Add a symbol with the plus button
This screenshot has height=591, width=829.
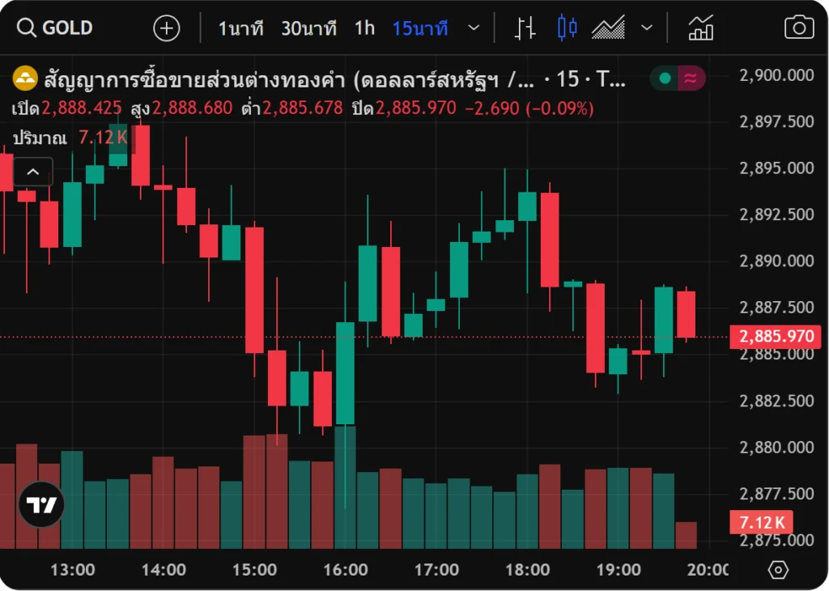click(167, 28)
